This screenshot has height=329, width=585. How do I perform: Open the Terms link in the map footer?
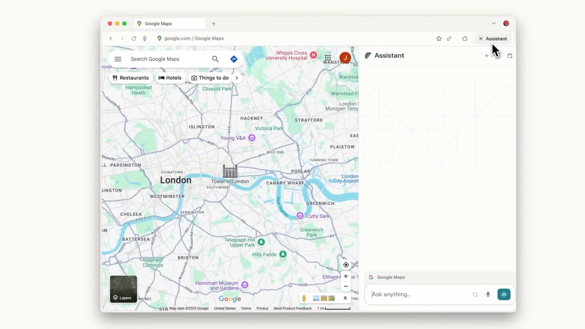pyautogui.click(x=246, y=308)
